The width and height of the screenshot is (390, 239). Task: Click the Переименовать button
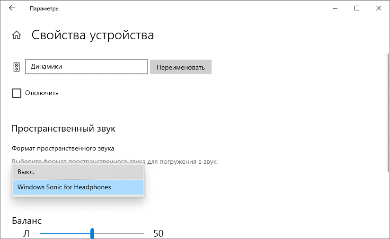180,67
